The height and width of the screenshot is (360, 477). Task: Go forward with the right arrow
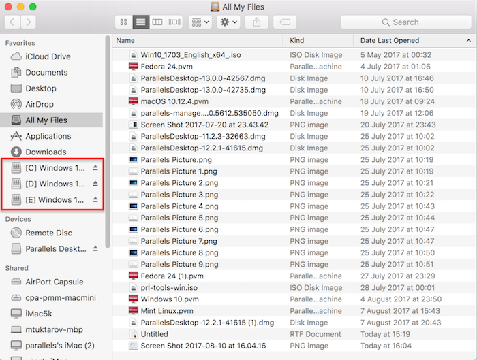click(29, 22)
